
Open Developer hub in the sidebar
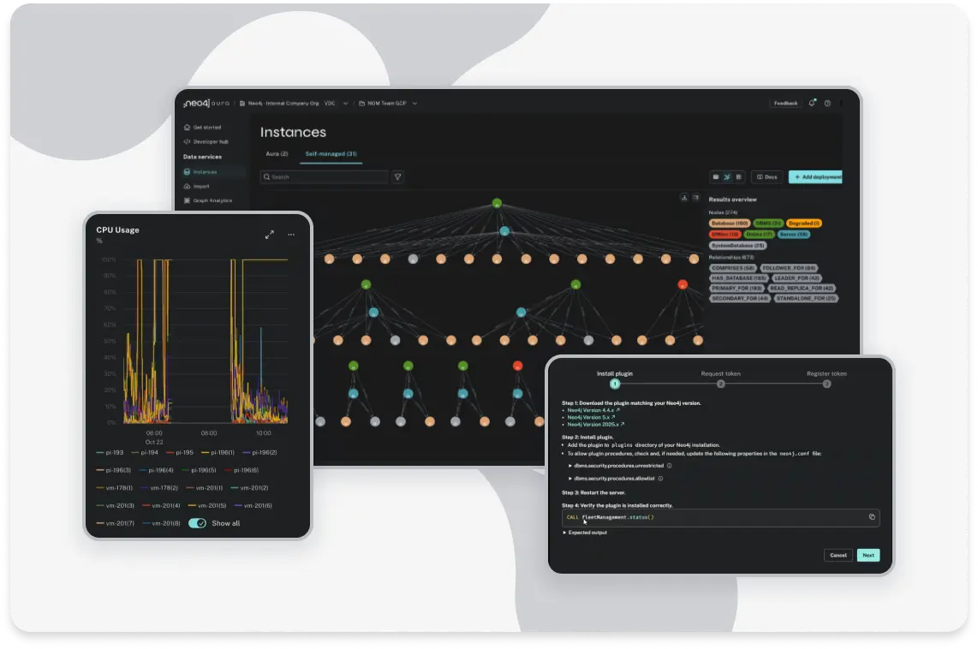pos(210,141)
